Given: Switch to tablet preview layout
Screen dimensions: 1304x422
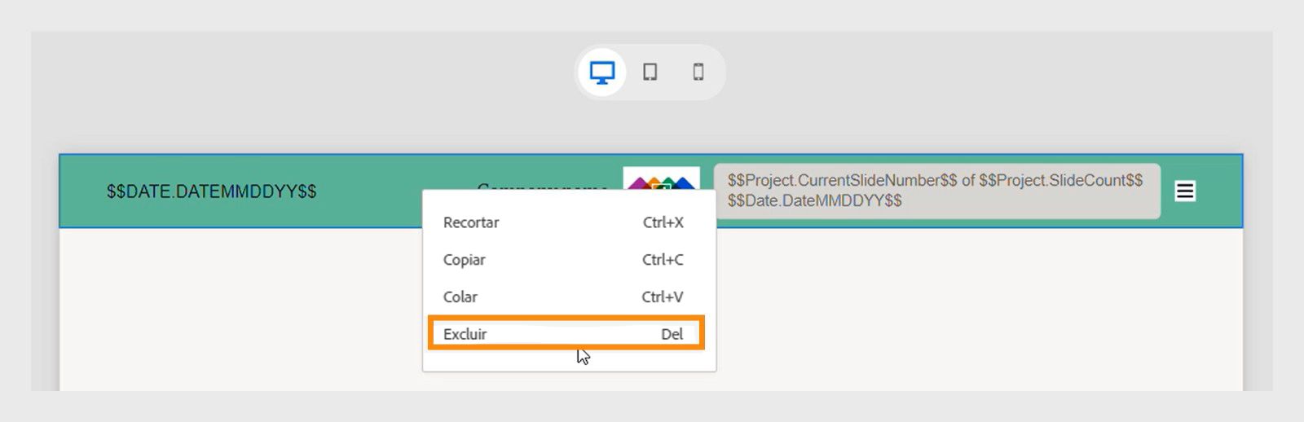Looking at the screenshot, I should [650, 73].
